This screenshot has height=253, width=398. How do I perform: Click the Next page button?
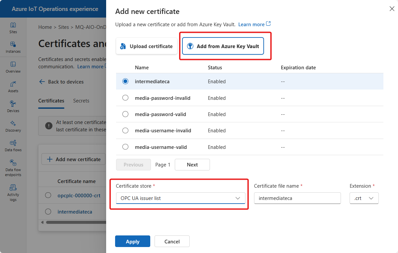tap(192, 164)
